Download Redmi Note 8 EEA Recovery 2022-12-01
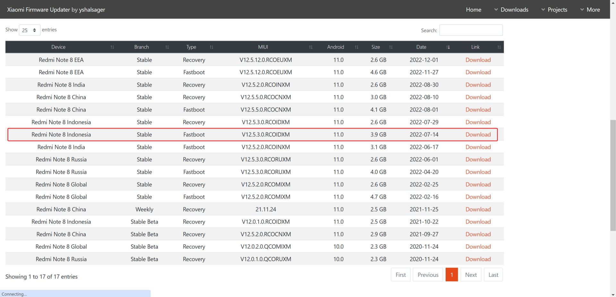 coord(478,60)
